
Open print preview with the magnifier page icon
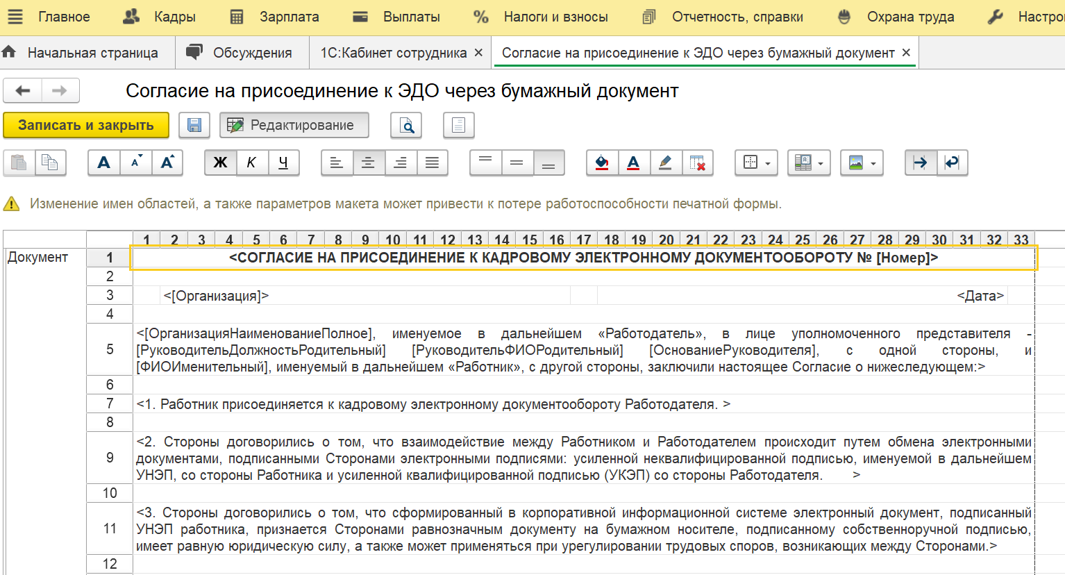(407, 125)
